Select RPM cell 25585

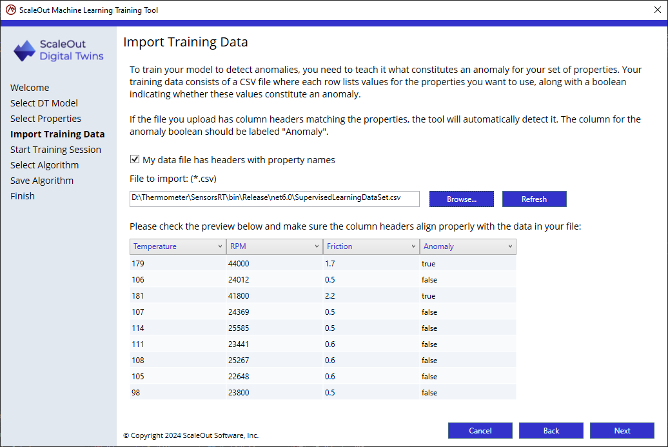[x=275, y=328]
